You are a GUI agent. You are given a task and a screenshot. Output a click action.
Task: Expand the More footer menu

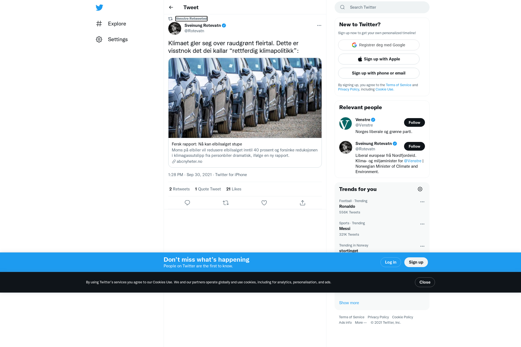[361, 322]
